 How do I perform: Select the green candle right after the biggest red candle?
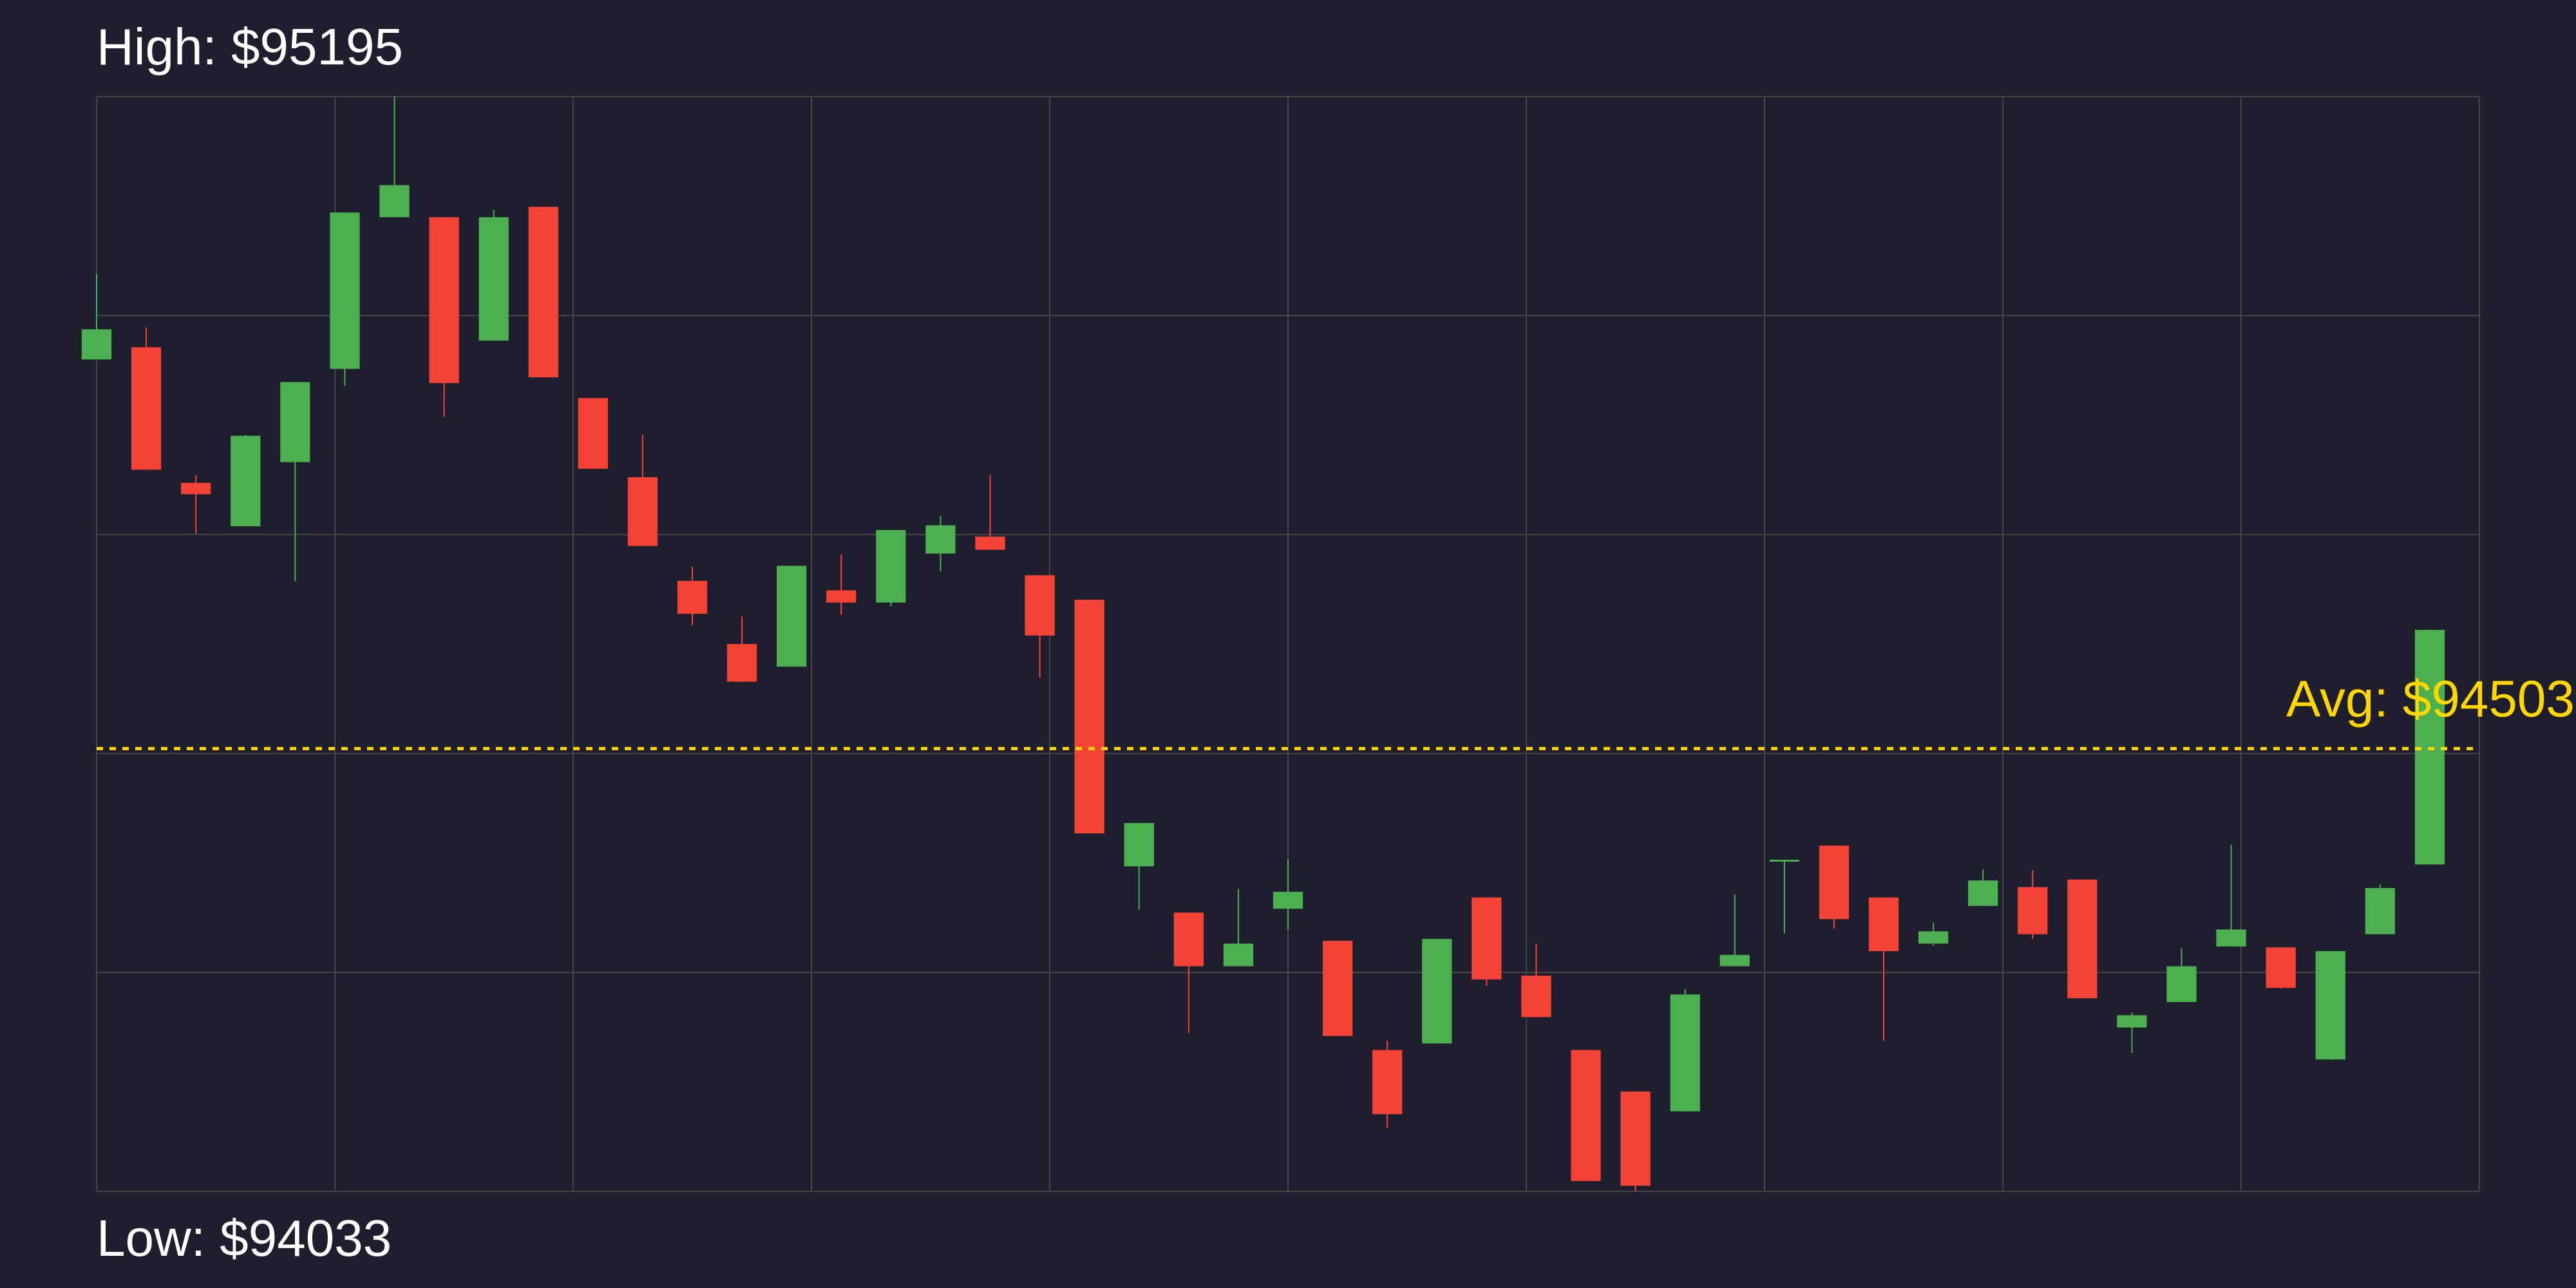1139,845
